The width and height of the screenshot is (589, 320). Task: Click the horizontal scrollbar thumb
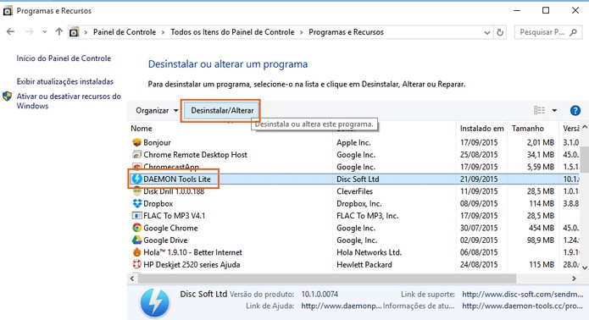coord(327,279)
